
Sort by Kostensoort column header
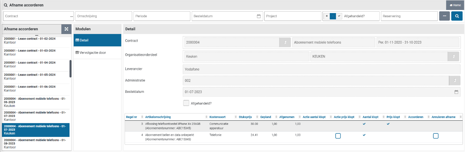pyautogui.click(x=218, y=117)
